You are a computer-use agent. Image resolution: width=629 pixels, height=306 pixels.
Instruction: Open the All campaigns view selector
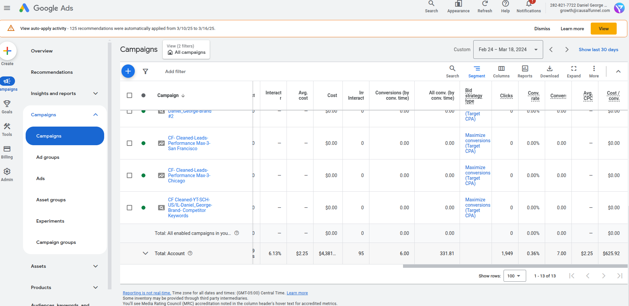click(x=186, y=50)
